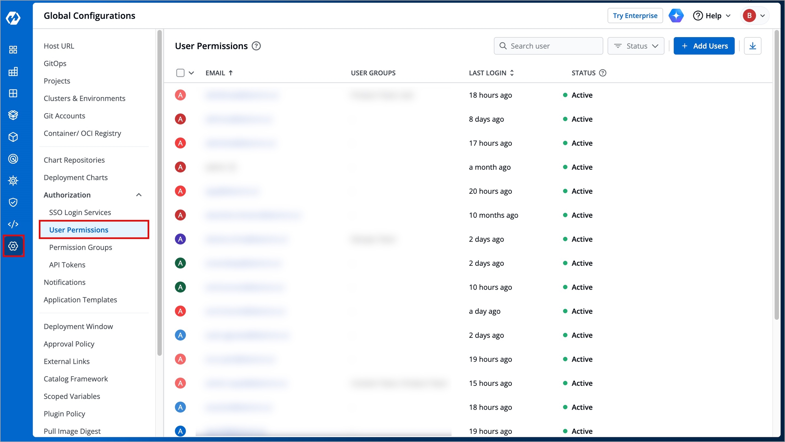The width and height of the screenshot is (785, 442).
Task: Toggle the select all users checkbox
Action: [x=180, y=73]
